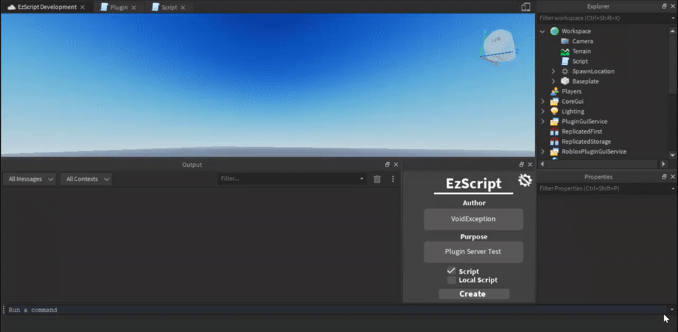
Task: Click the device emulation icon above viewport
Action: (526, 7)
